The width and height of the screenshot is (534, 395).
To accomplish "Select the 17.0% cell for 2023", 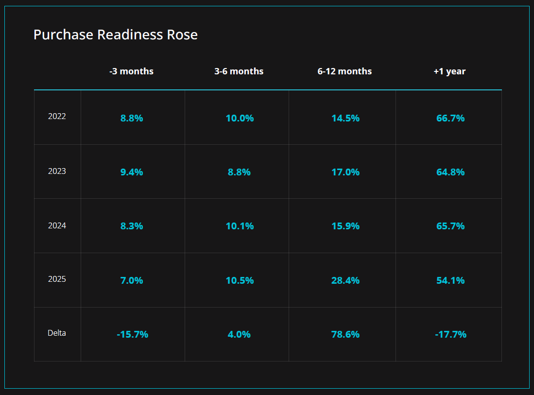I will [345, 172].
